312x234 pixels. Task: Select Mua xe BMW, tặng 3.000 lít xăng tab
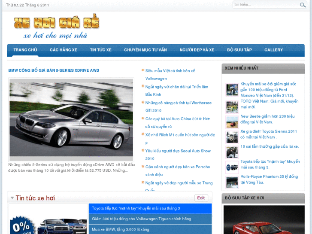pyautogui.click(x=150, y=229)
